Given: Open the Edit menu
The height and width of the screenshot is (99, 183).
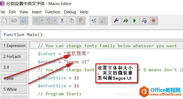Looking at the screenshot, I should tap(12, 12).
